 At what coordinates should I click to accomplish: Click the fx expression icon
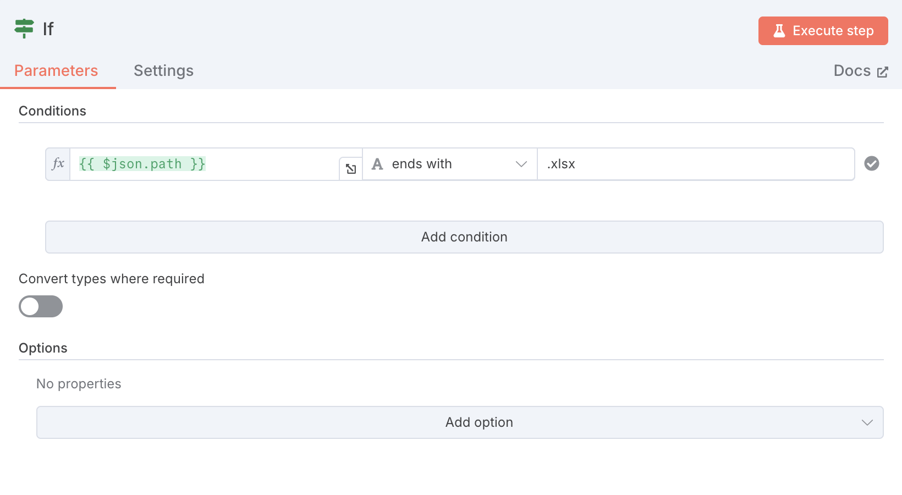[x=58, y=164]
